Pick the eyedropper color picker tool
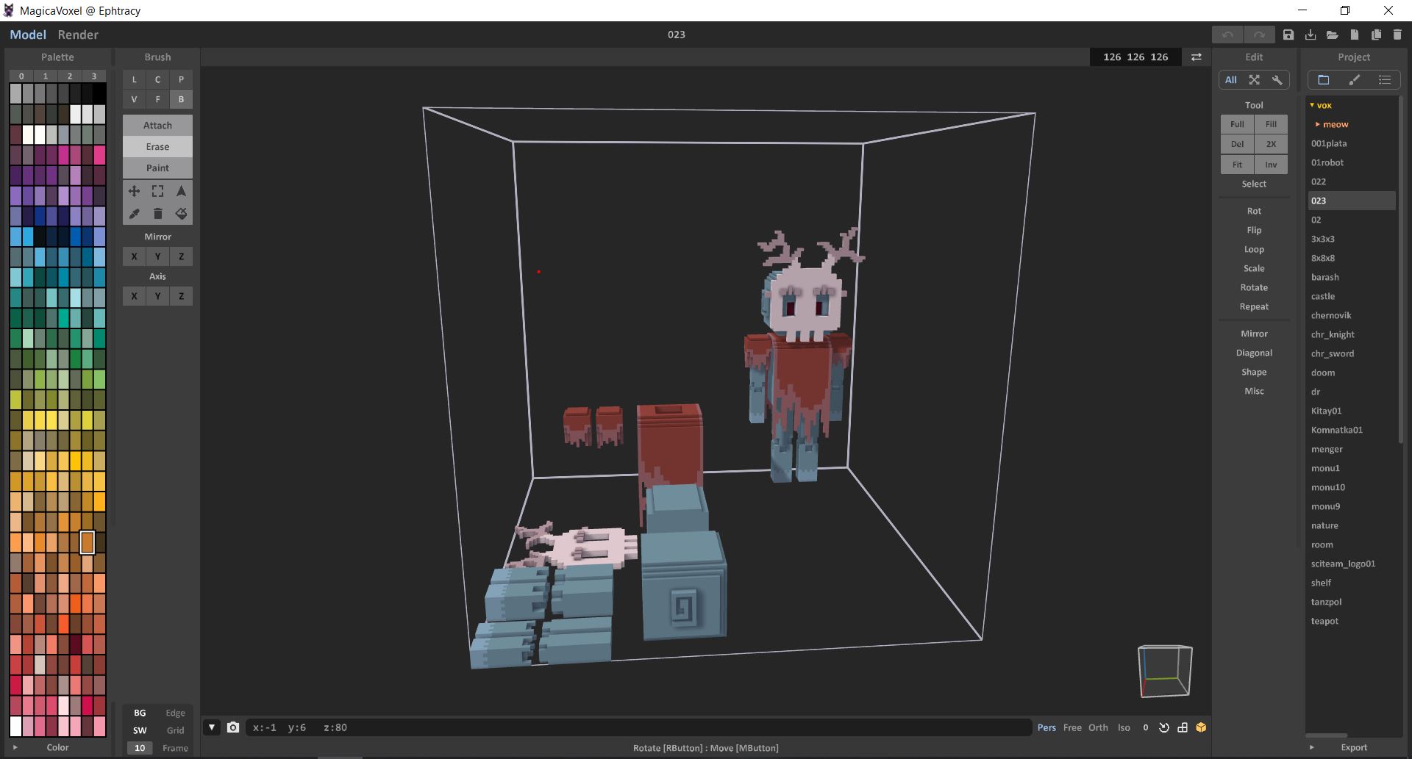The height and width of the screenshot is (759, 1412). pyautogui.click(x=134, y=214)
